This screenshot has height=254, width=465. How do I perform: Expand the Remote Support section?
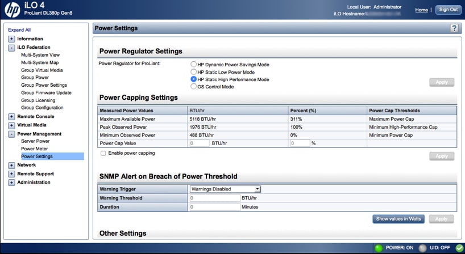point(11,174)
